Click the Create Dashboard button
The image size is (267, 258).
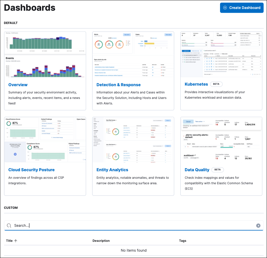(x=241, y=8)
